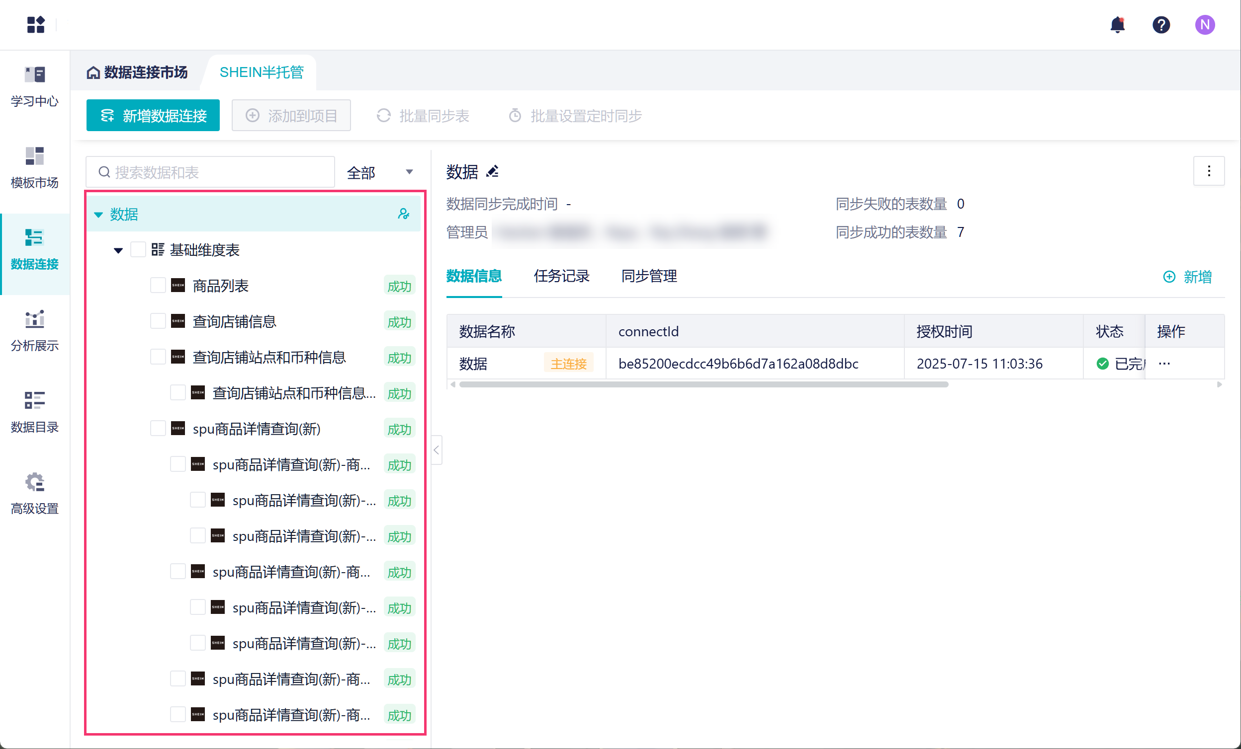Collapse the 数据 tree root node

pos(99,215)
